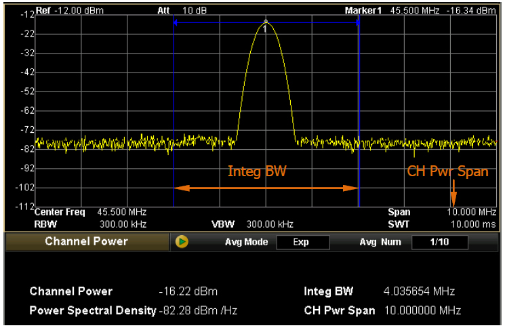Click the Avg Mode label
This screenshot has width=505, height=330.
click(246, 242)
